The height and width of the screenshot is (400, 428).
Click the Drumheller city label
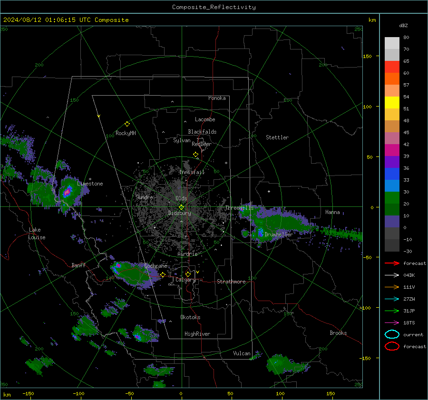tap(279, 234)
